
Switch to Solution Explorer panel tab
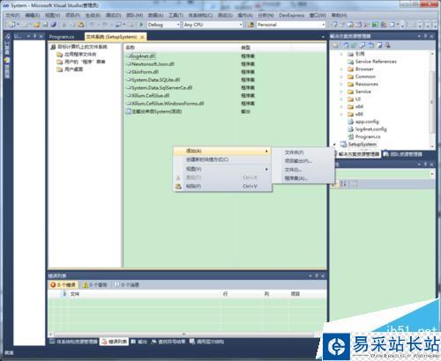point(358,154)
